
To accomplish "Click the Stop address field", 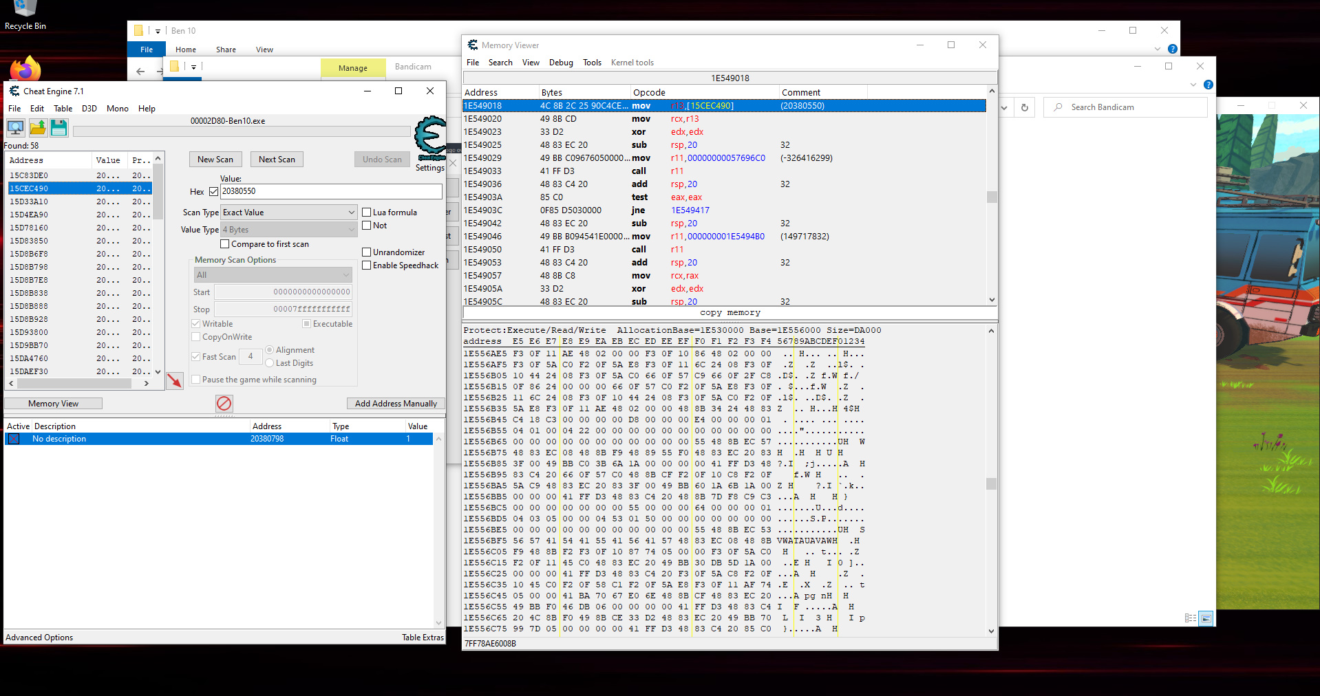I will coord(284,309).
